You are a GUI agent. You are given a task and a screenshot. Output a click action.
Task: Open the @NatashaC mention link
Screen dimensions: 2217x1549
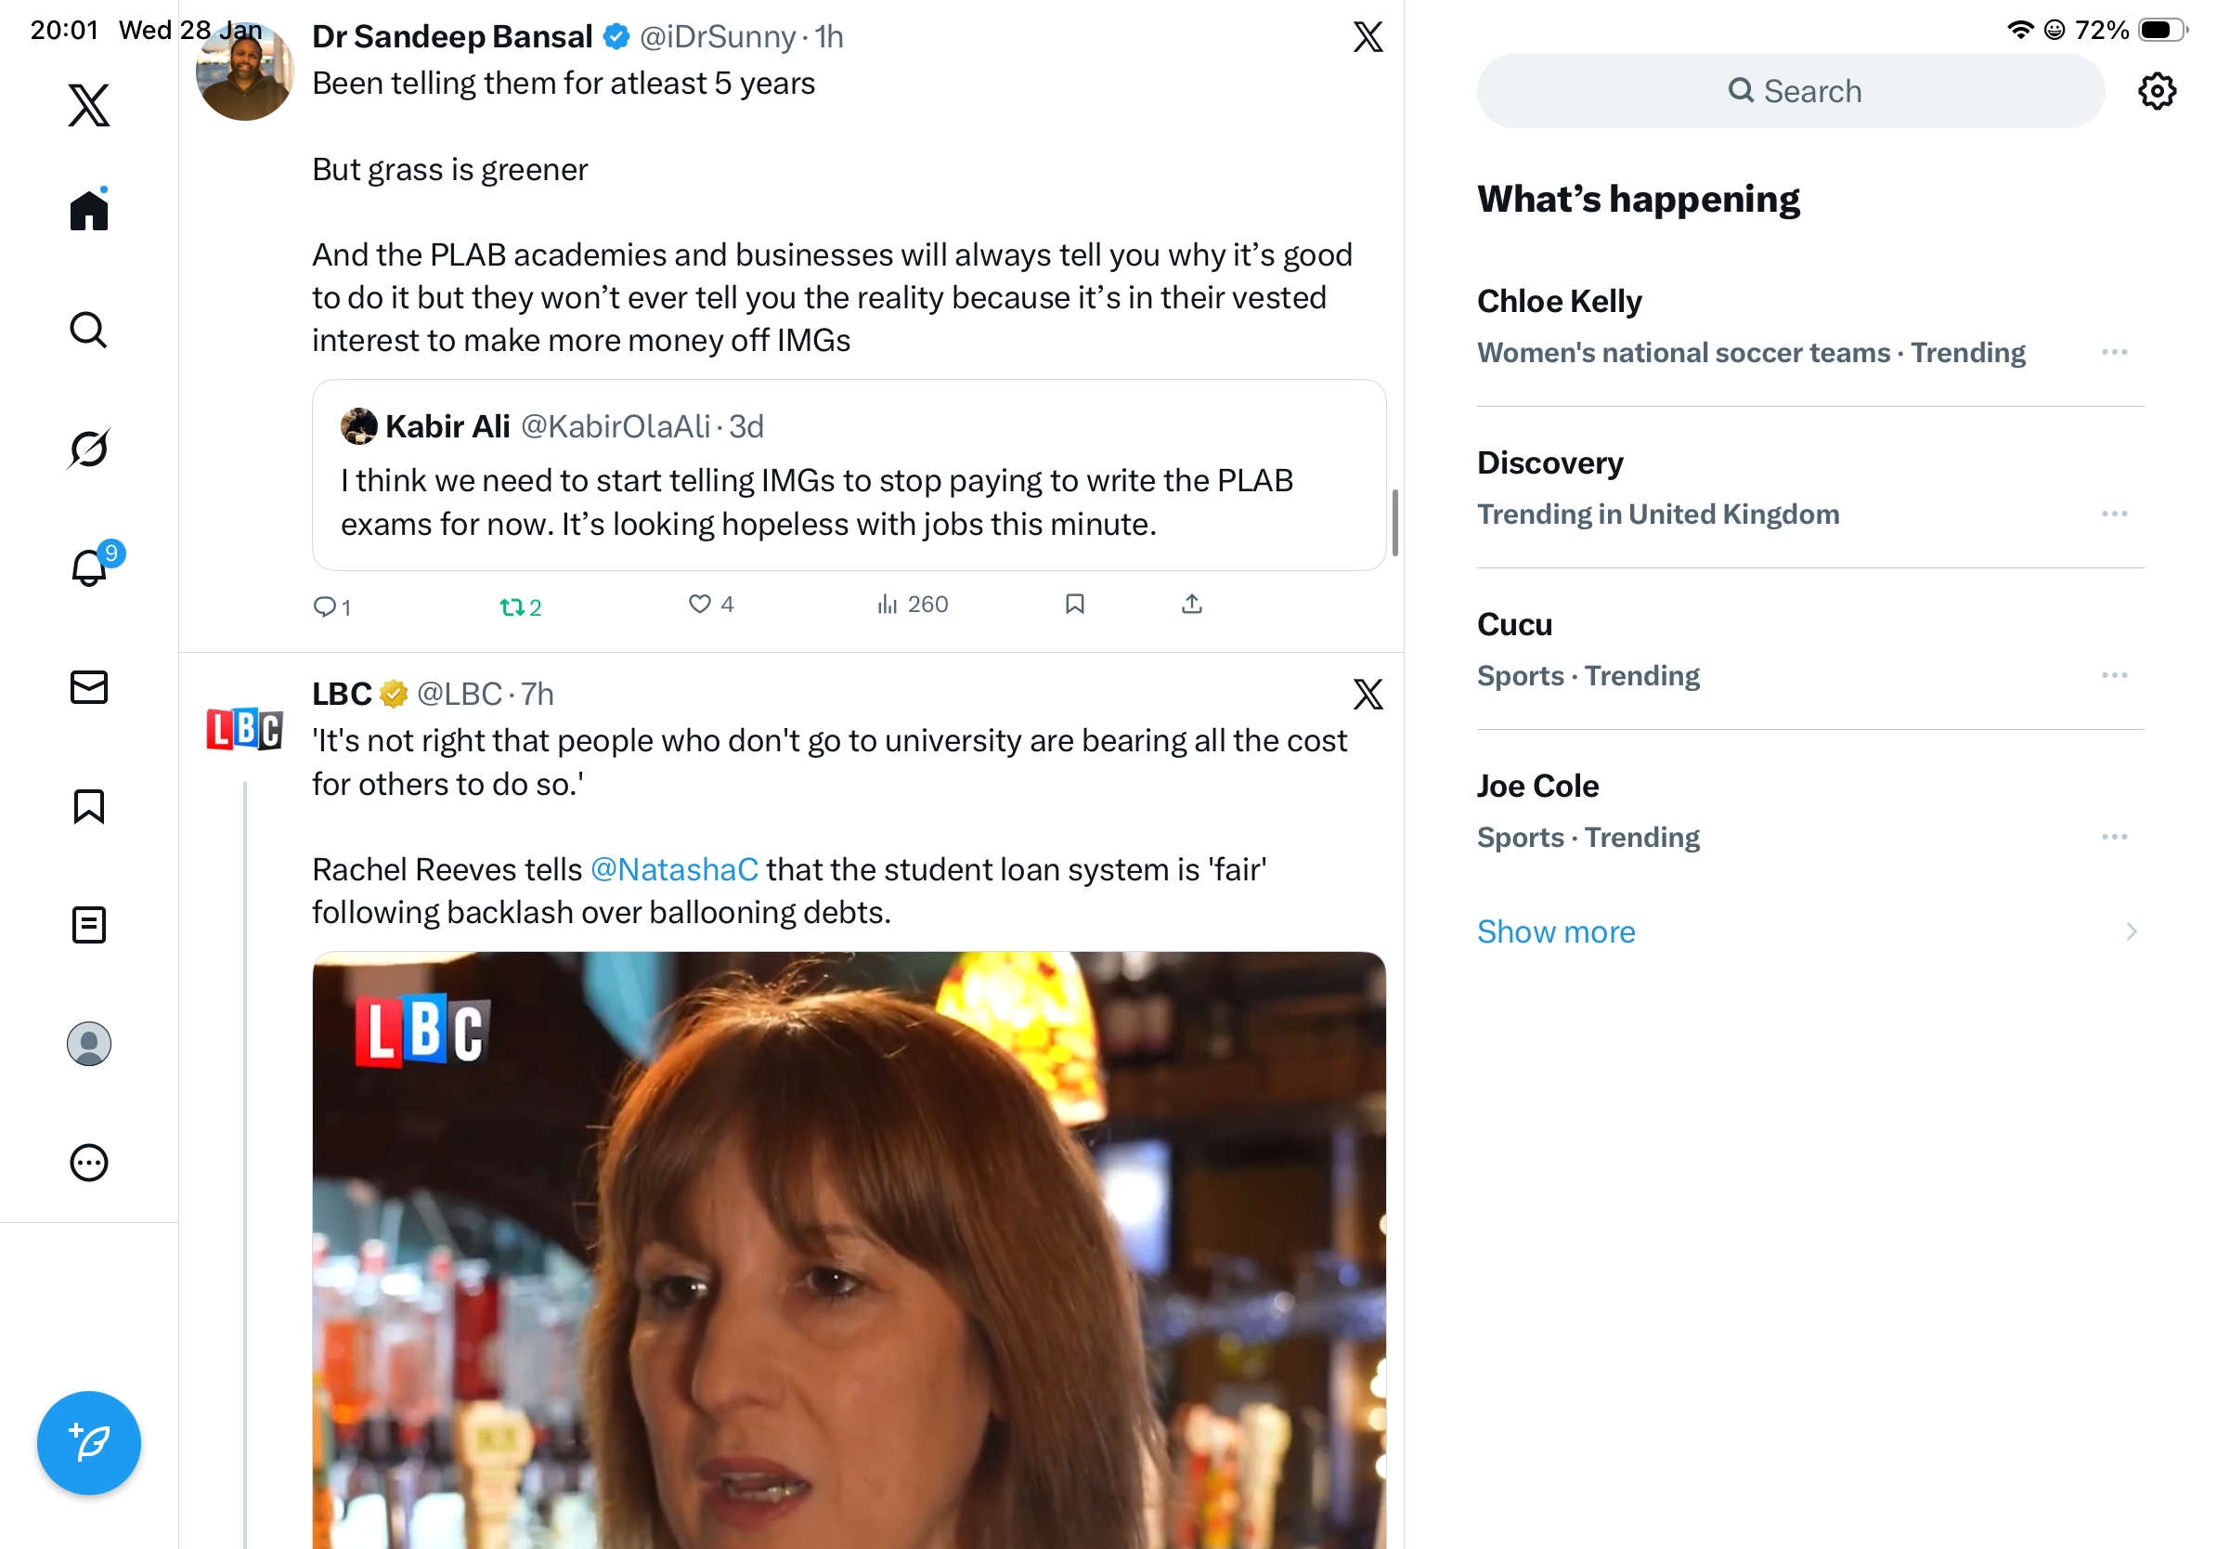[x=673, y=869]
